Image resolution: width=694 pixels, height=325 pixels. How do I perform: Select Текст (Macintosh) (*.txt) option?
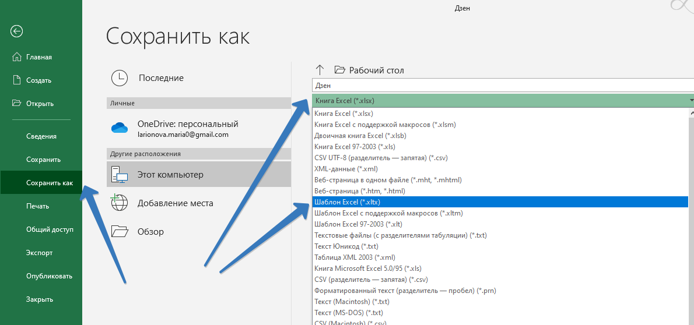point(500,302)
